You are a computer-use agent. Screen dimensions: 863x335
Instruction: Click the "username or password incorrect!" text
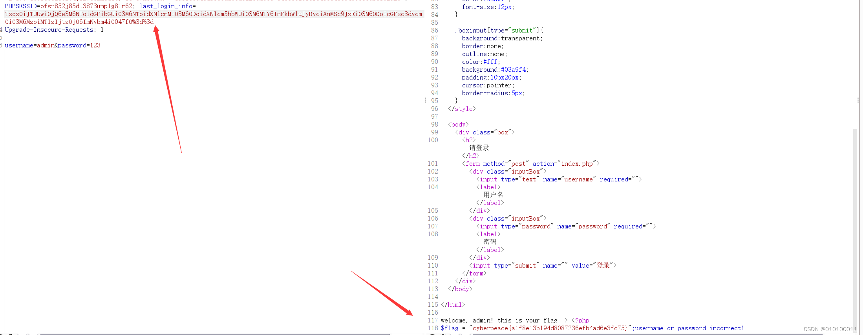click(x=689, y=328)
